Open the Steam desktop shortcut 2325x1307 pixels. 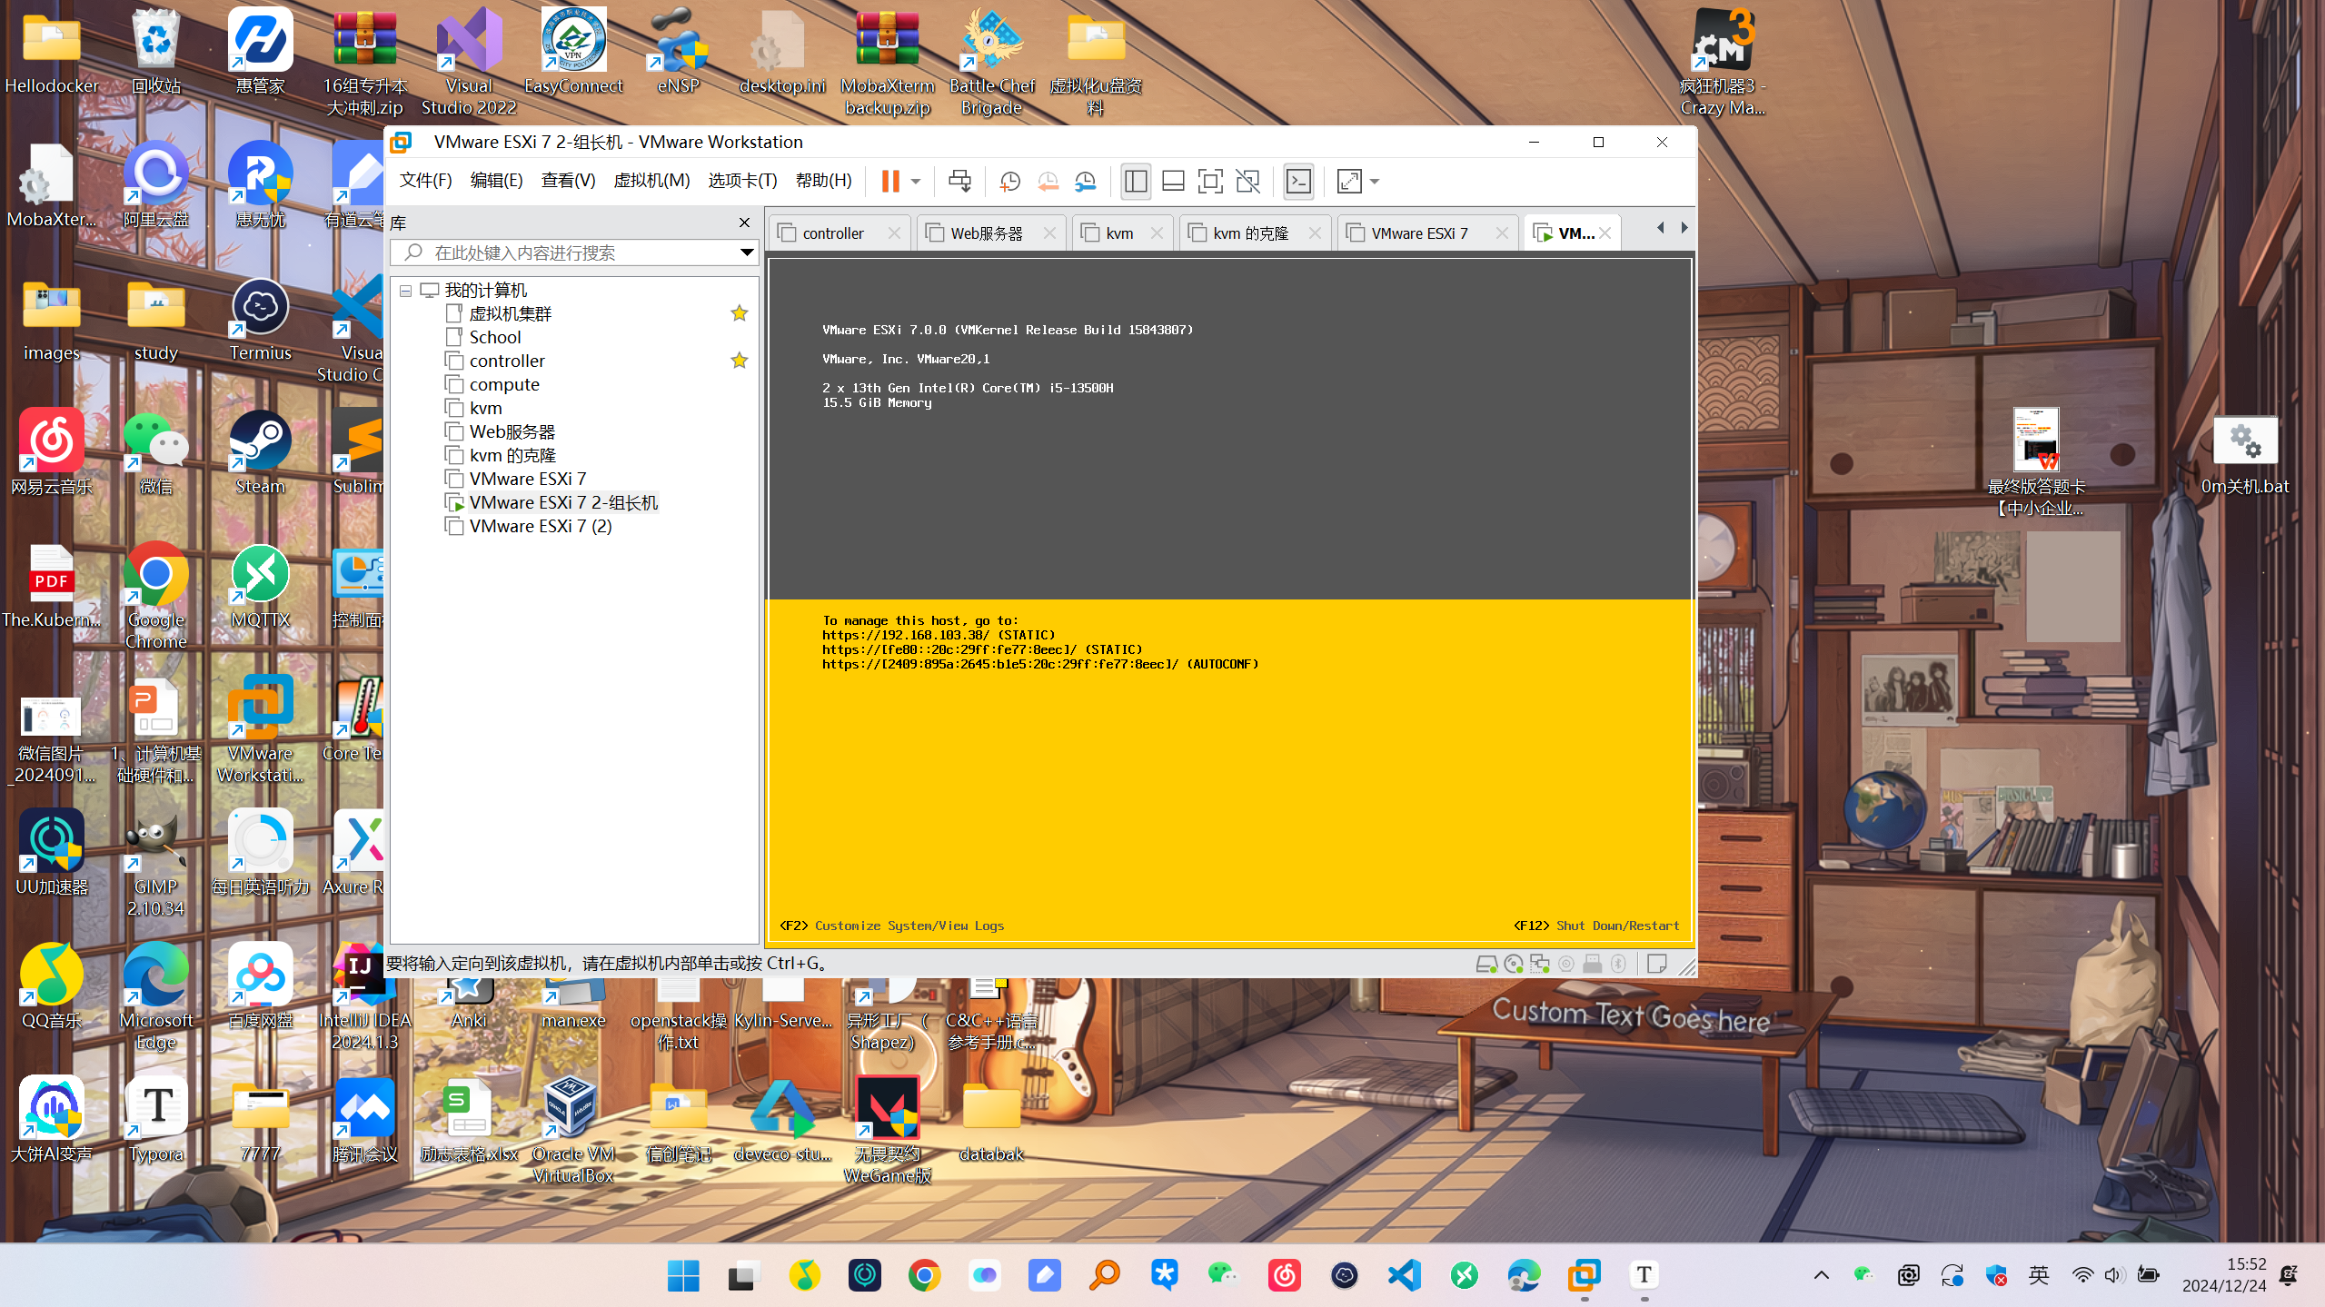click(260, 453)
